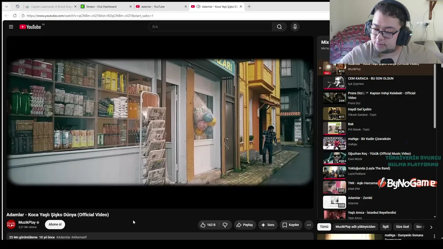Select the 'Tümü' filter chip
Viewport: 443px width, 249px height.
click(324, 227)
